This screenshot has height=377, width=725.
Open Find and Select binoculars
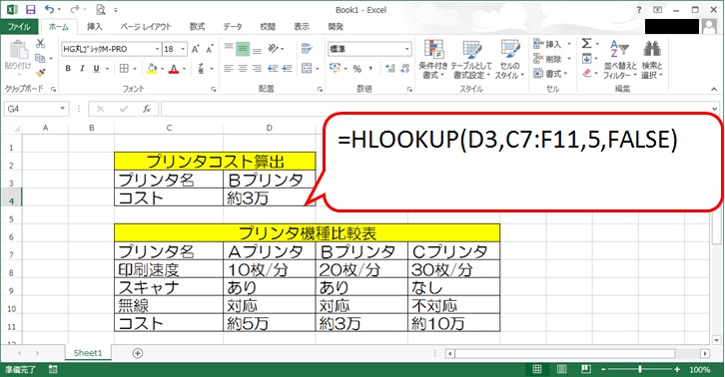pos(651,59)
